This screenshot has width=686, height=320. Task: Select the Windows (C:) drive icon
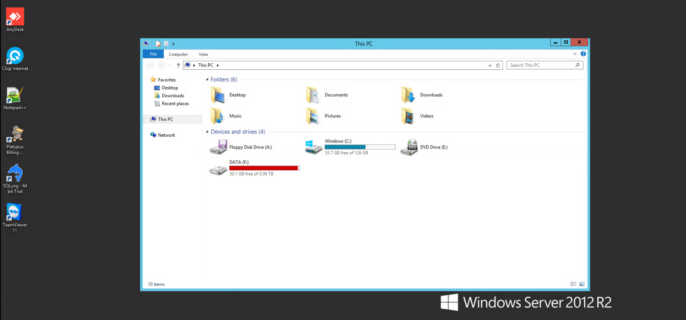(x=313, y=147)
